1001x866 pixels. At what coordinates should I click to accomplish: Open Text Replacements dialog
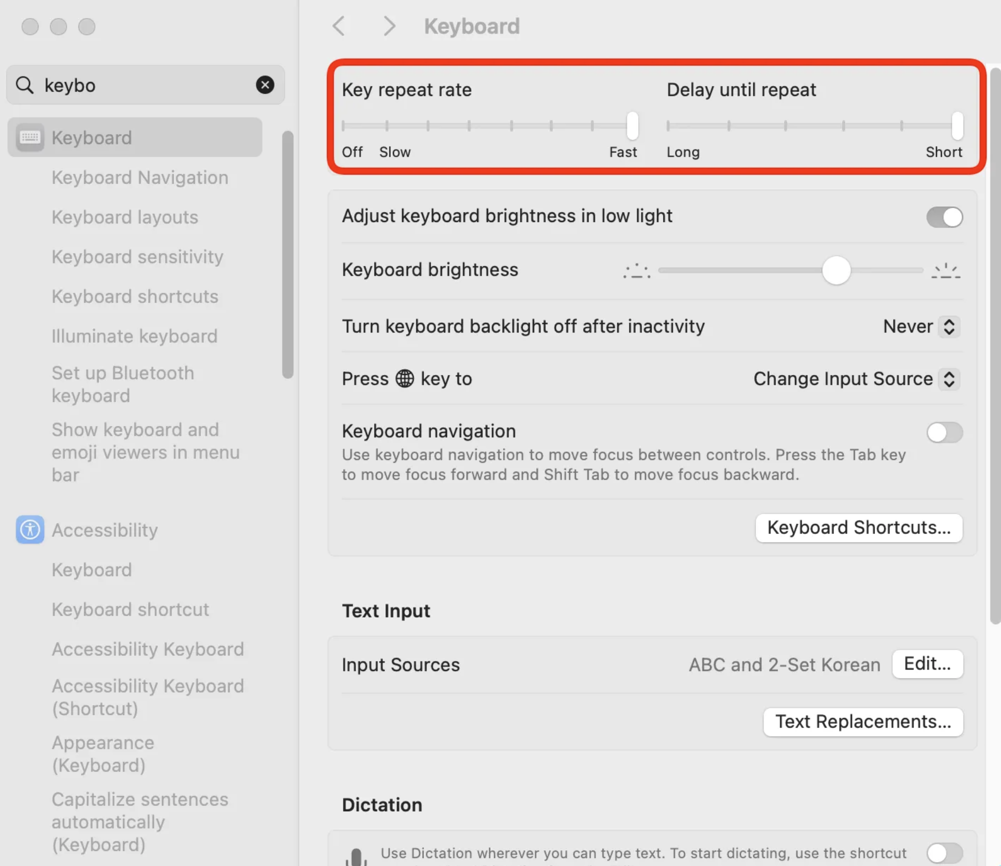tap(862, 721)
